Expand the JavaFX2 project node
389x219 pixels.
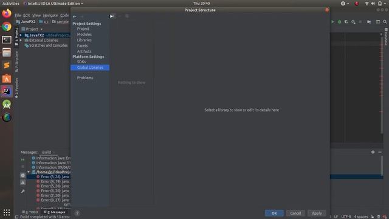coord(21,35)
